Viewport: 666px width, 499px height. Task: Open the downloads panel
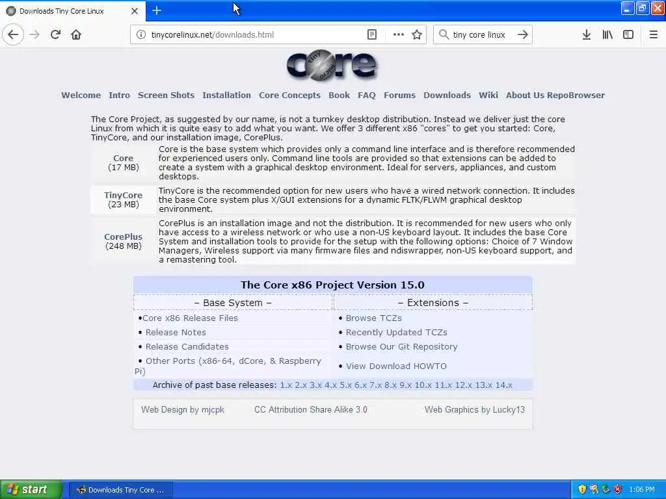coord(587,35)
